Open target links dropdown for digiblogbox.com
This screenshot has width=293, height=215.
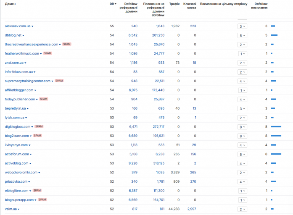[243, 127]
